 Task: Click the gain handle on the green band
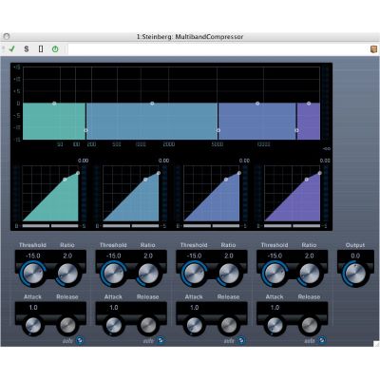[54, 104]
